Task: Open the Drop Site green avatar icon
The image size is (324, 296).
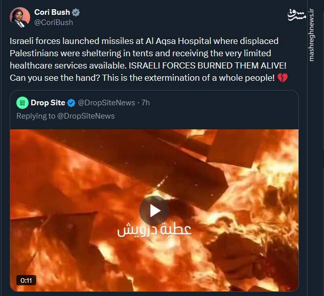Action: pos(22,103)
